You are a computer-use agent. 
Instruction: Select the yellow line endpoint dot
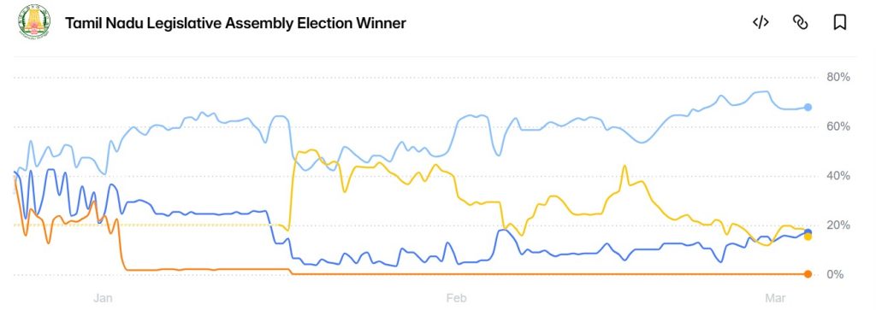point(808,237)
